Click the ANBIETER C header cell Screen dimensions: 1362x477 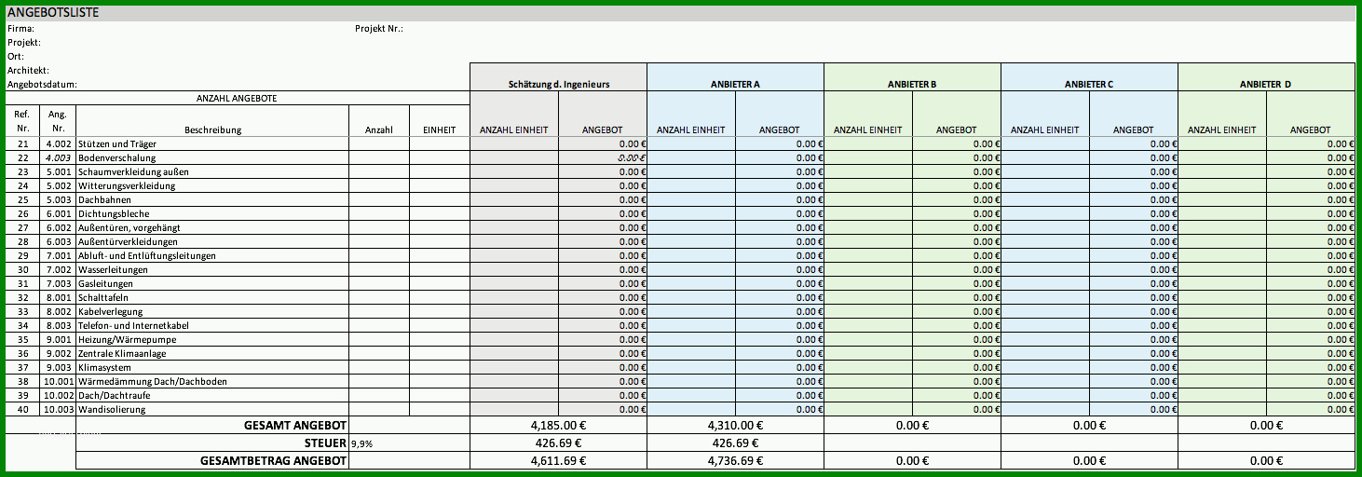point(1089,84)
